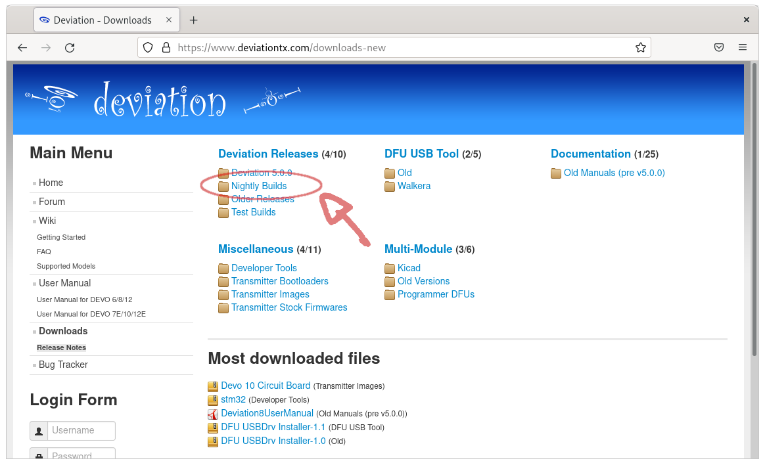Viewport: 765px width, 465px height.
Task: Open the Multi-Module category heading
Action: tap(418, 249)
